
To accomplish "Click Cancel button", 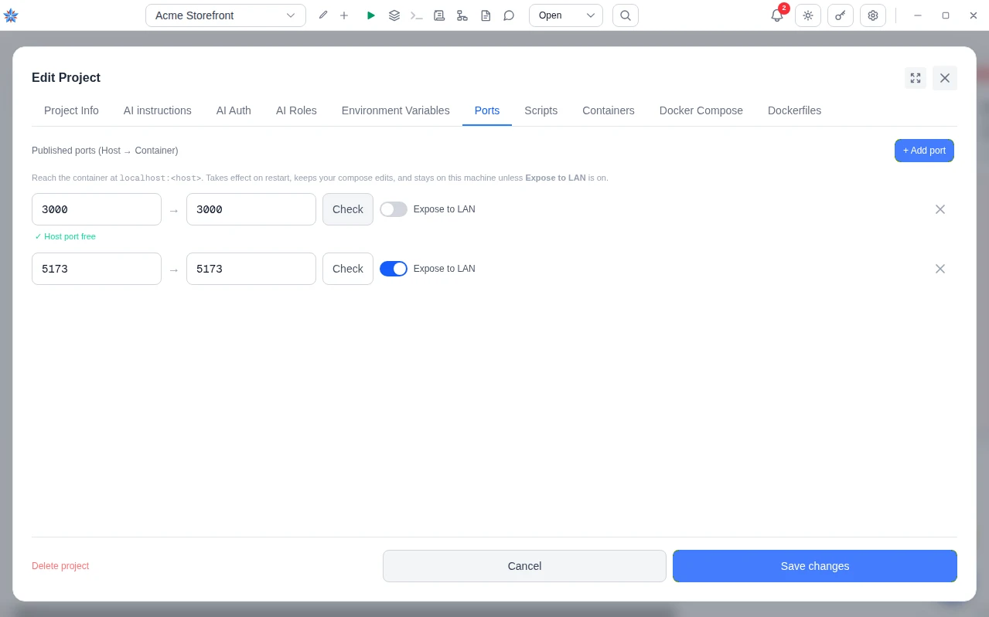I will [524, 566].
